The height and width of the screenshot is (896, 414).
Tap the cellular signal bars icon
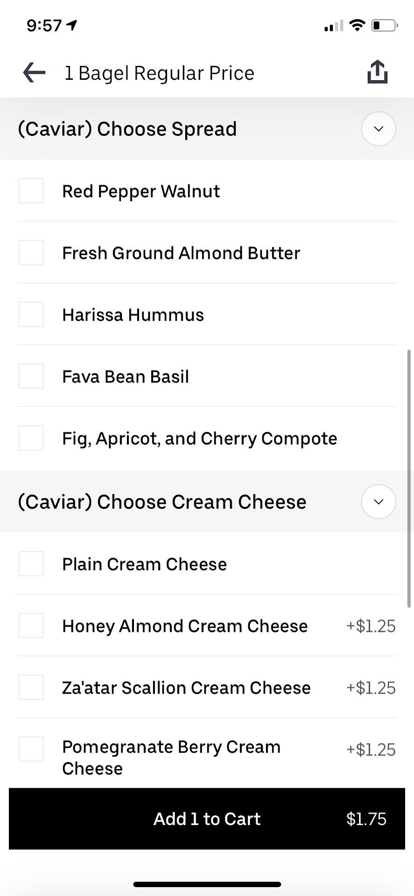[x=333, y=26]
